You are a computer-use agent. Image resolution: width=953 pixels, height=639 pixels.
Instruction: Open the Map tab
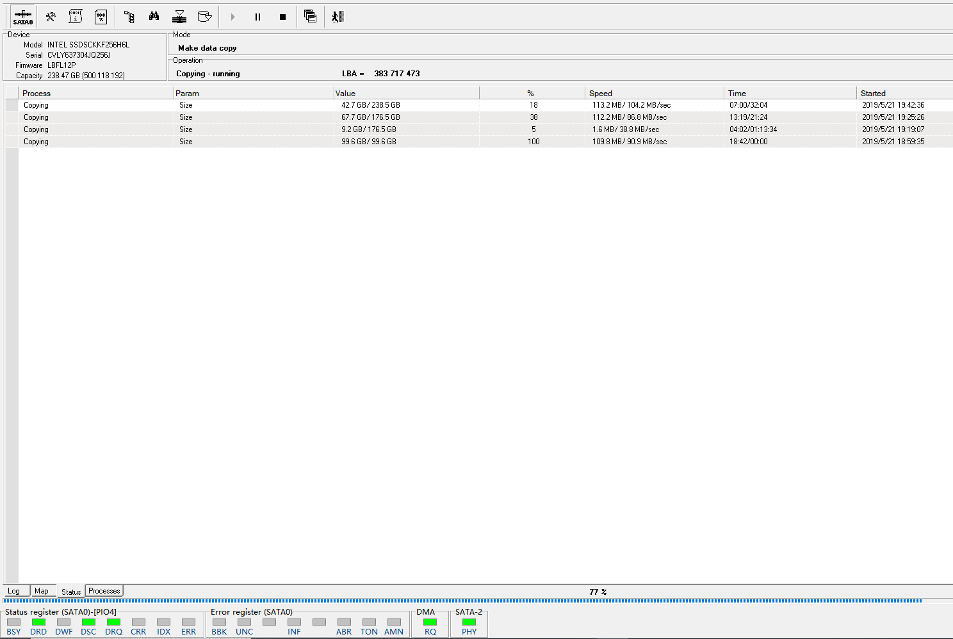(42, 591)
